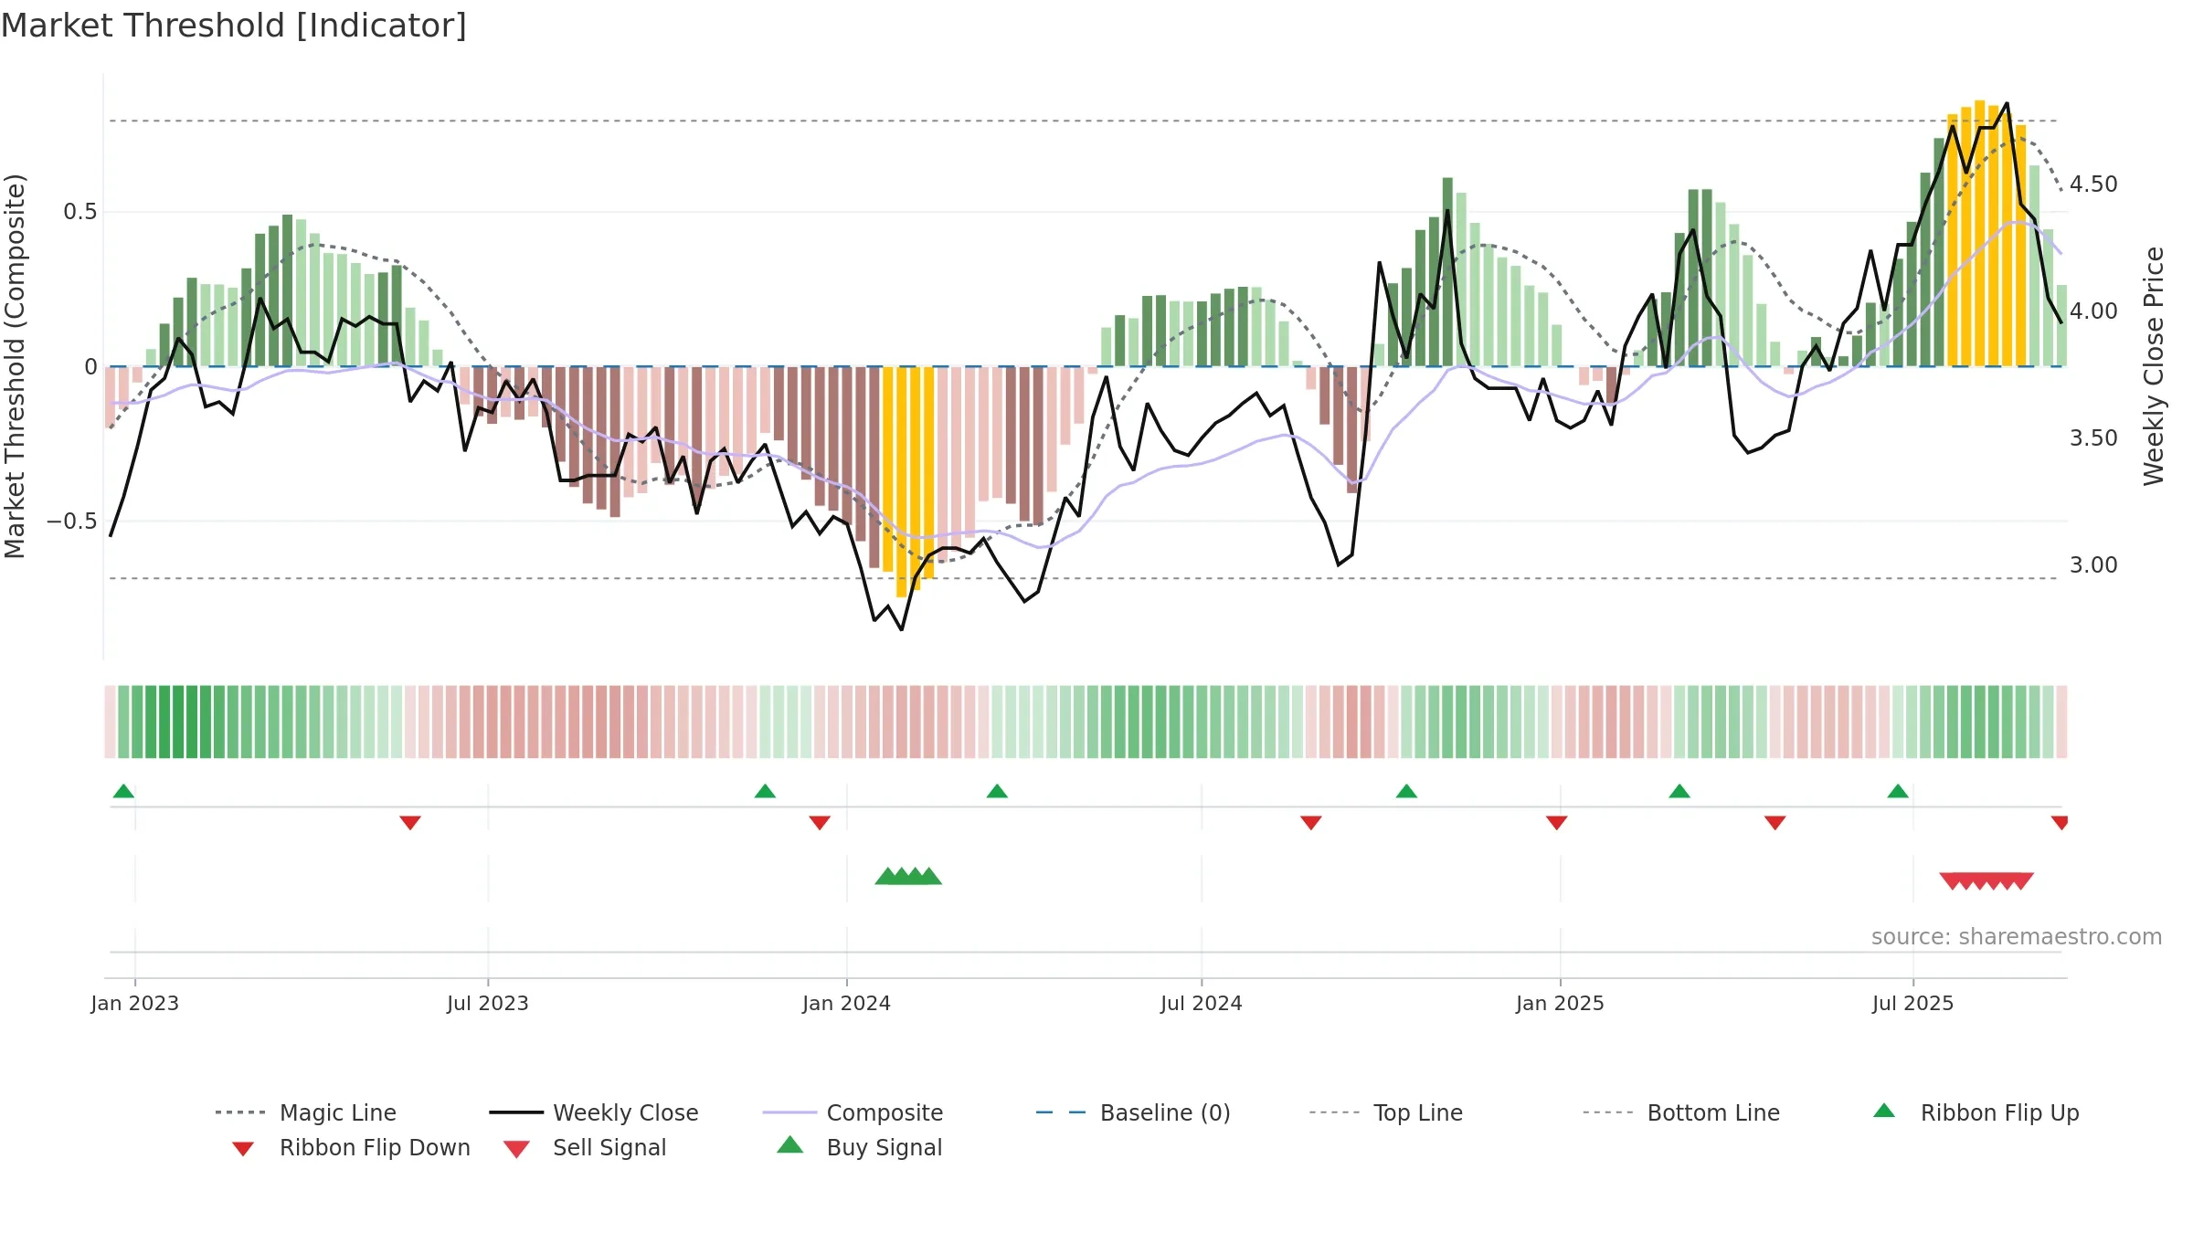Toggle the Baseline (0) legend entry
Viewport: 2193px width, 1233px height.
point(1133,1112)
